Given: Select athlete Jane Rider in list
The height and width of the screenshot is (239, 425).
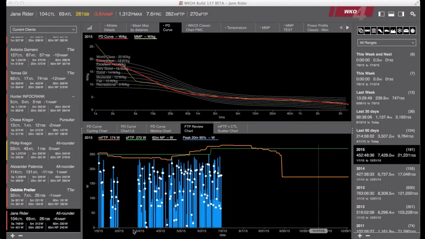Looking at the screenshot, I should coord(43,220).
